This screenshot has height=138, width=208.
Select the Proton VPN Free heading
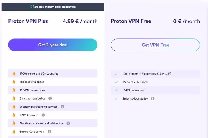pos(131,21)
